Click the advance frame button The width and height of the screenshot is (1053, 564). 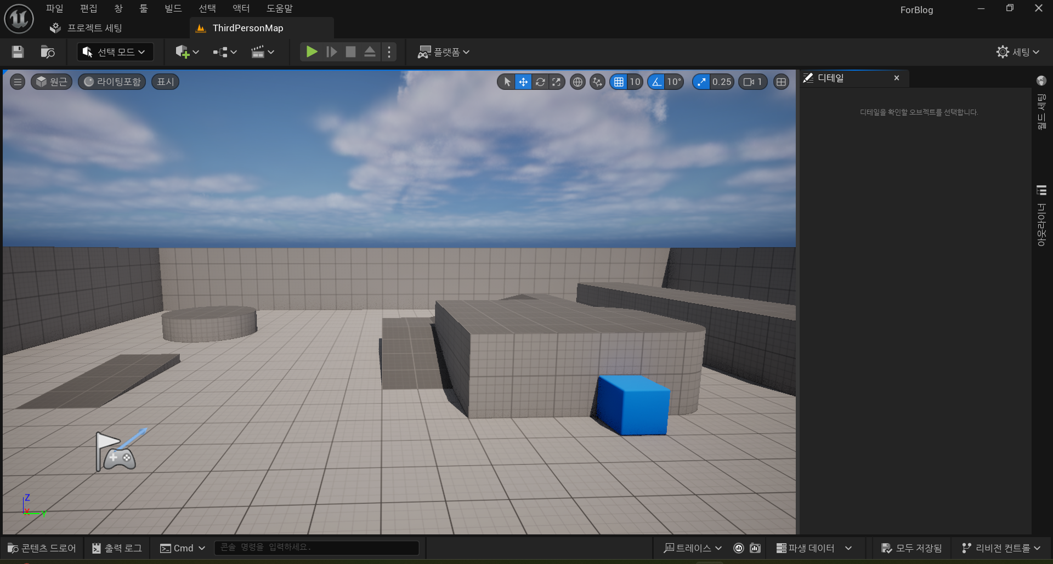pos(332,52)
